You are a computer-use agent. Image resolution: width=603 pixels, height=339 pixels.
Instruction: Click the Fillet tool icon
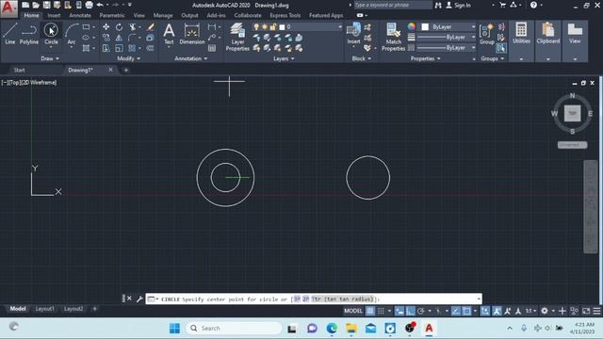pyautogui.click(x=132, y=38)
